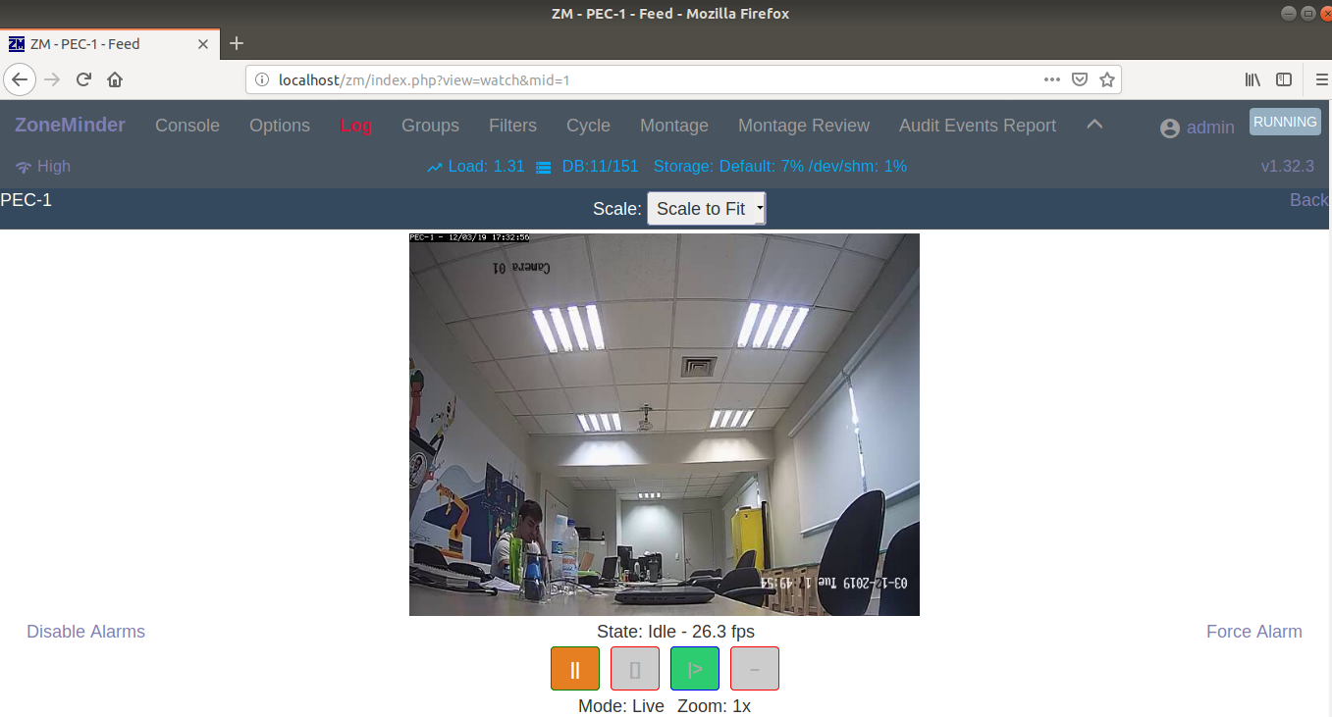This screenshot has height=717, width=1332.
Task: Click the gray stop stream button
Action: [x=634, y=669]
